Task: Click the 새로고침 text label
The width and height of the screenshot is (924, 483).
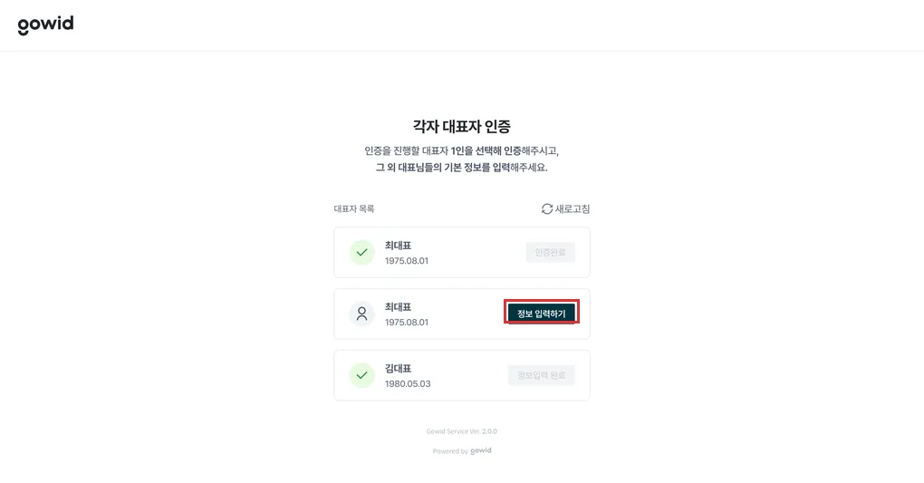Action: point(573,208)
